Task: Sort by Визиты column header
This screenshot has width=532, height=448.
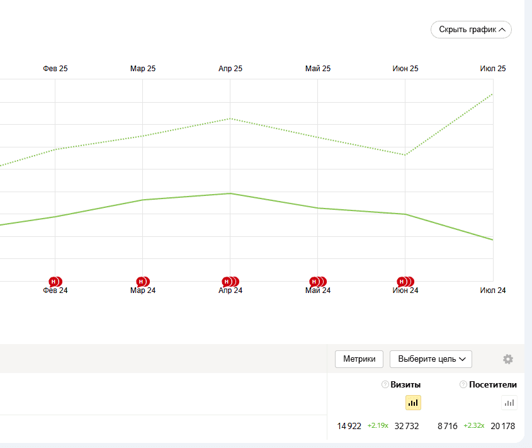Action: (x=405, y=384)
